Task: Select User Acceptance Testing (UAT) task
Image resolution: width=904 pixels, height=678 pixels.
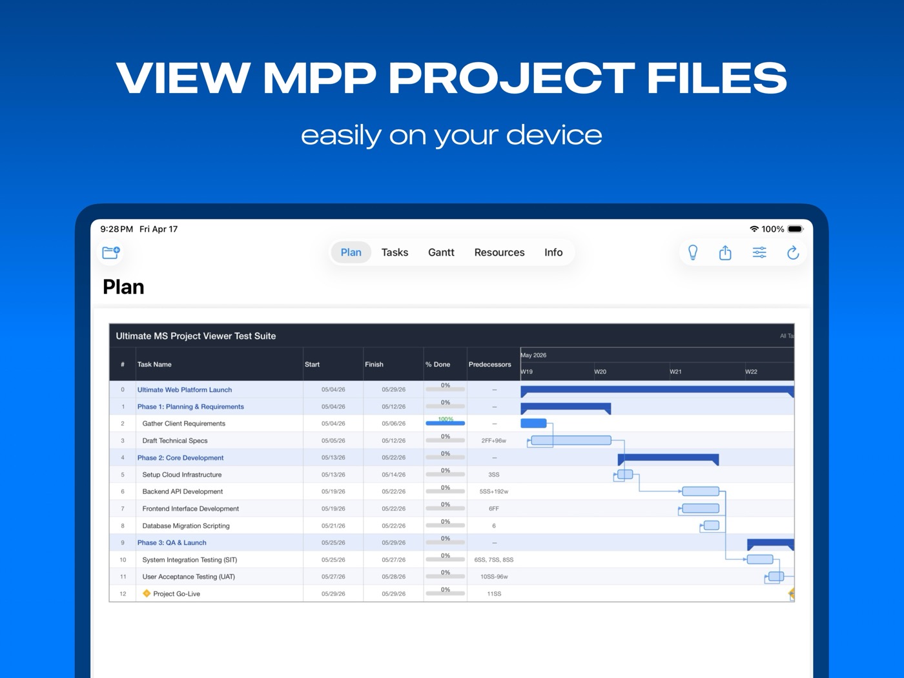Action: [189, 577]
